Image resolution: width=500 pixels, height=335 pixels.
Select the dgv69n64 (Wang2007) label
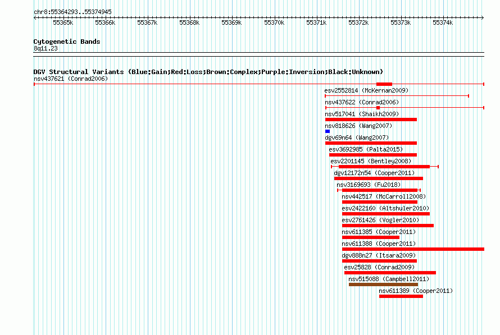357,137
